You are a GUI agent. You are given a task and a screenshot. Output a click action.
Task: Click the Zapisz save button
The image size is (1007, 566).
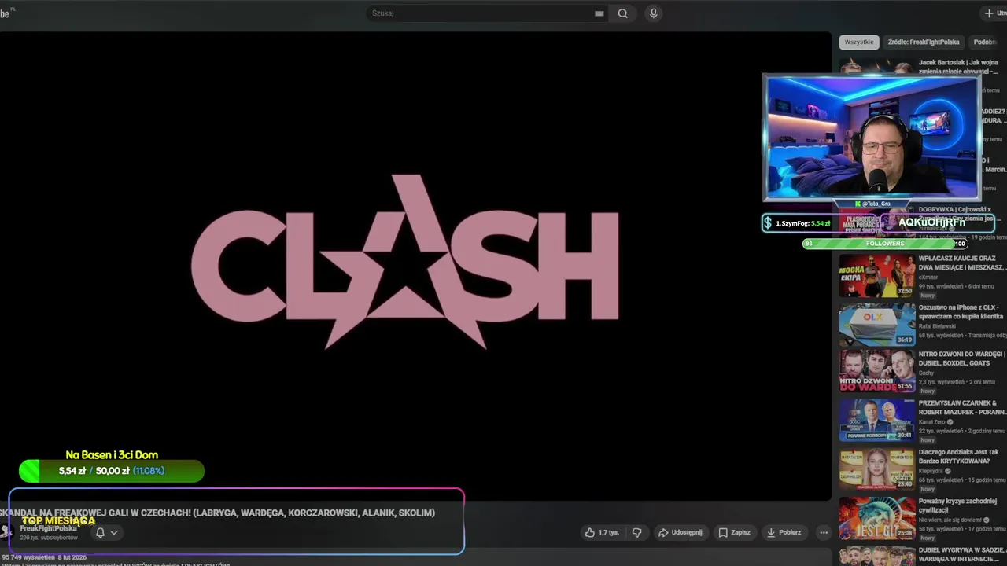tap(734, 532)
